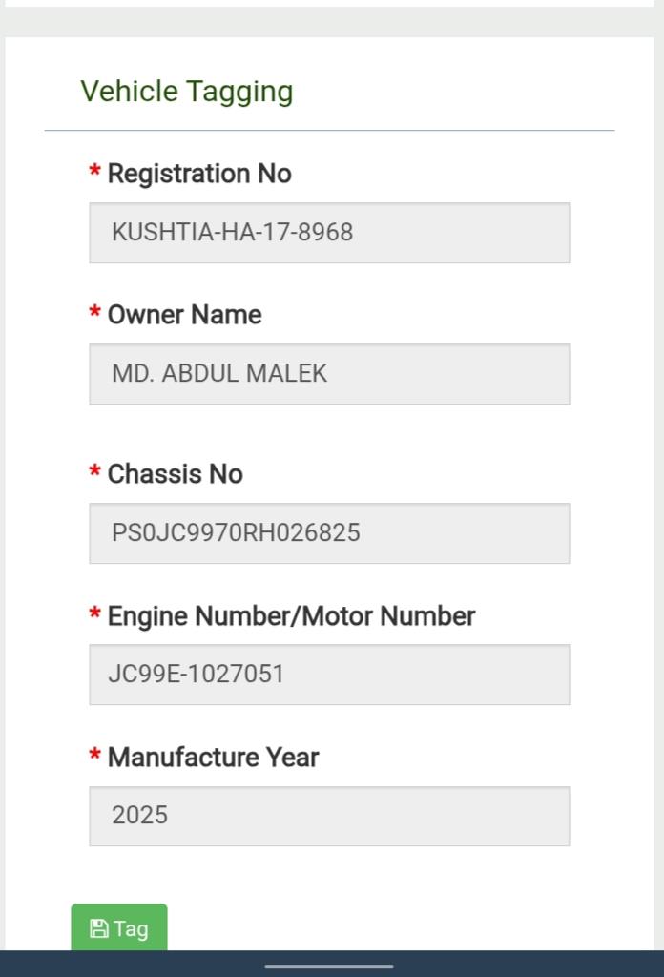Viewport: 664px width, 977px height.
Task: Focus the Chassis No input box
Action: coord(329,532)
